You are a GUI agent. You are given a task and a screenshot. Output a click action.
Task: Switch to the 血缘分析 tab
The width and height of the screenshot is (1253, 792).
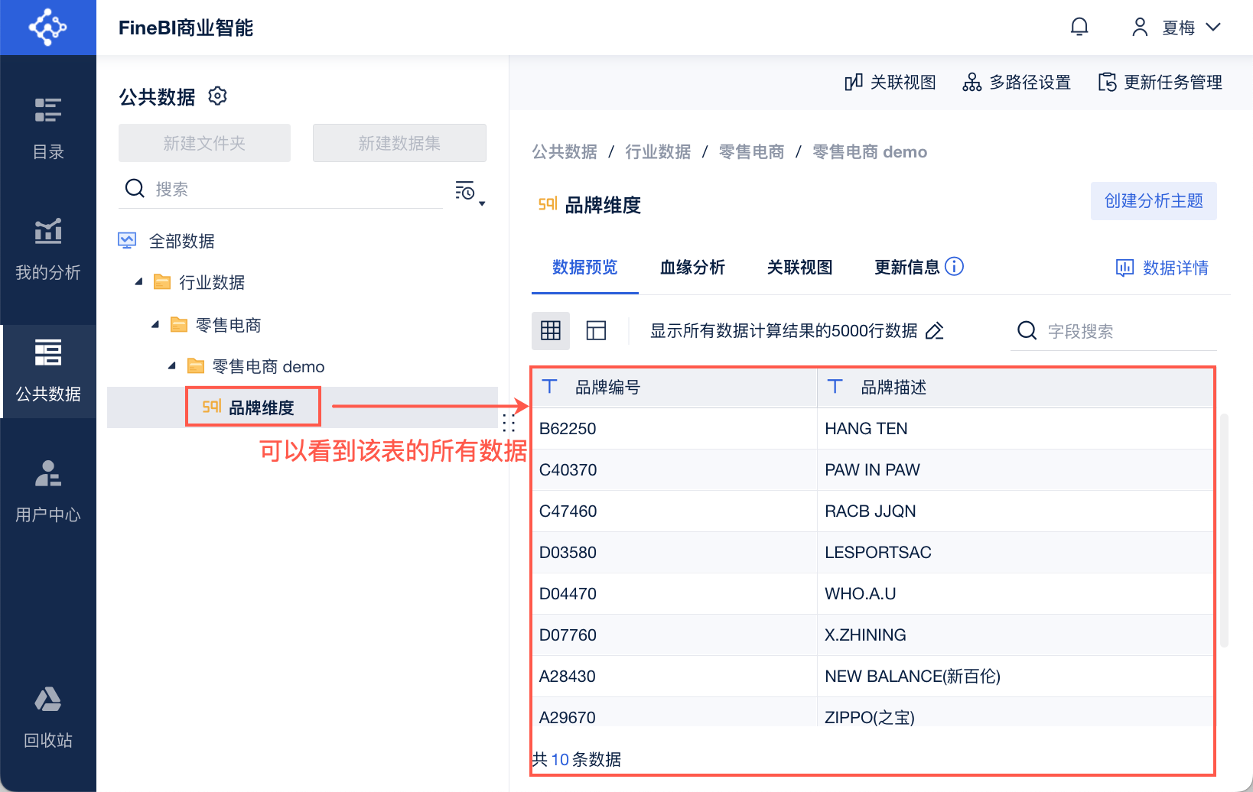692,268
